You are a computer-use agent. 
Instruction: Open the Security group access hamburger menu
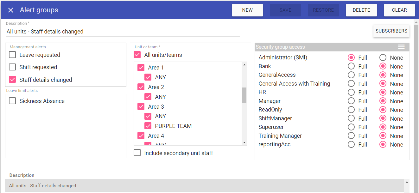[x=401, y=47]
